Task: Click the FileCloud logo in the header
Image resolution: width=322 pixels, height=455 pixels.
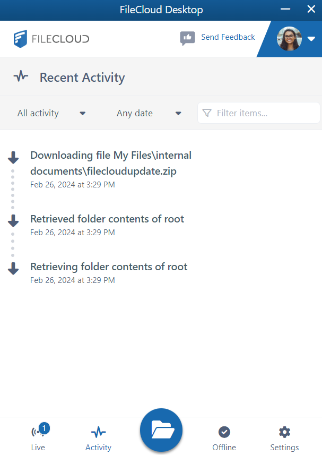Action: [x=51, y=38]
